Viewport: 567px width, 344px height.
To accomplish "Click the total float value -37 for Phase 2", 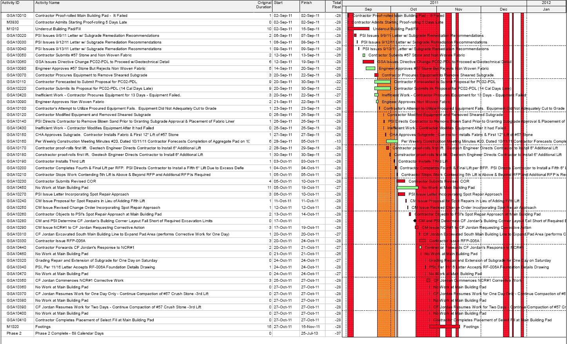I will point(338,333).
